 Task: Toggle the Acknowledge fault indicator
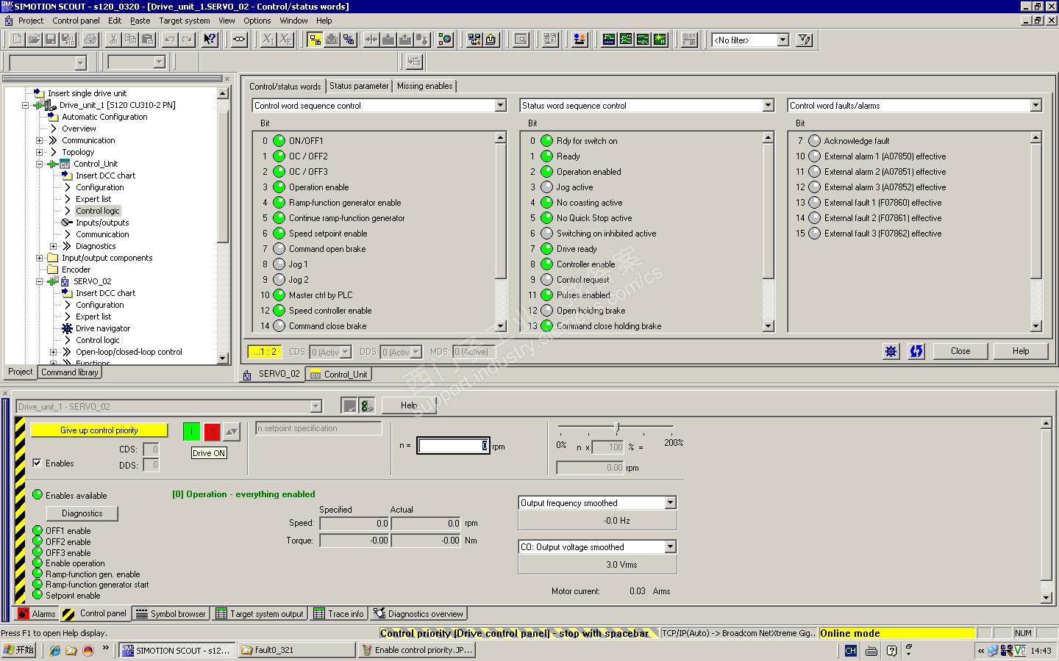click(x=814, y=140)
